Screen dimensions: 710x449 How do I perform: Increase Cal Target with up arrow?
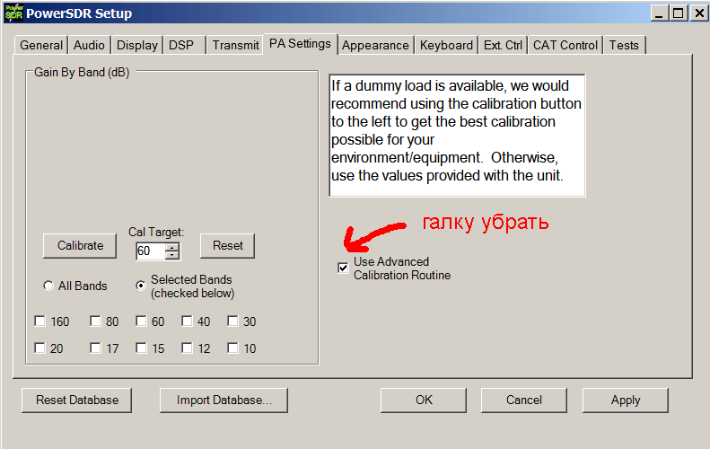172,247
